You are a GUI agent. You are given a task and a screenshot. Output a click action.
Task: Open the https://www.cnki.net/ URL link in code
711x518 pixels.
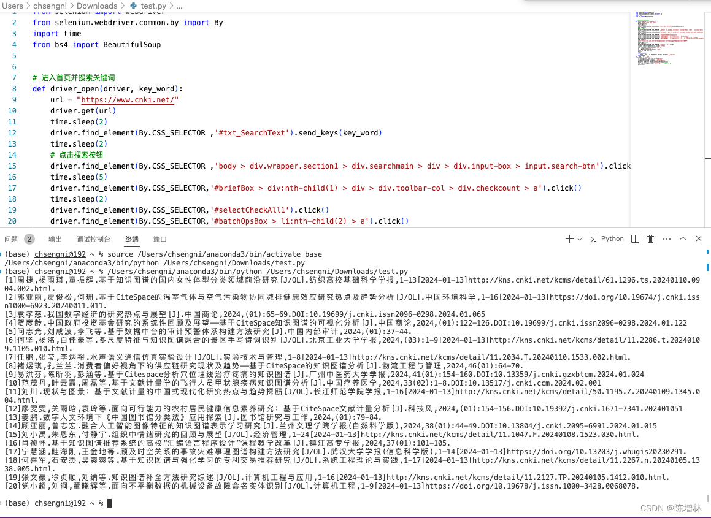[x=128, y=100]
